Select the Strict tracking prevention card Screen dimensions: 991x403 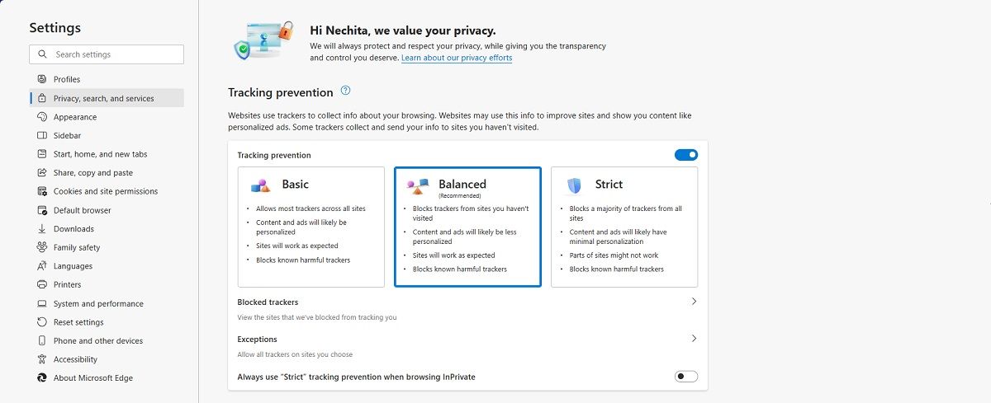[624, 227]
